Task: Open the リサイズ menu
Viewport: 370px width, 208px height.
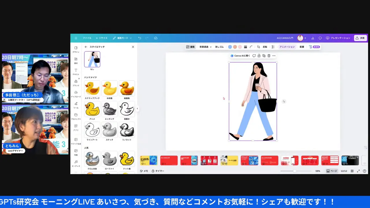Action: (x=102, y=38)
